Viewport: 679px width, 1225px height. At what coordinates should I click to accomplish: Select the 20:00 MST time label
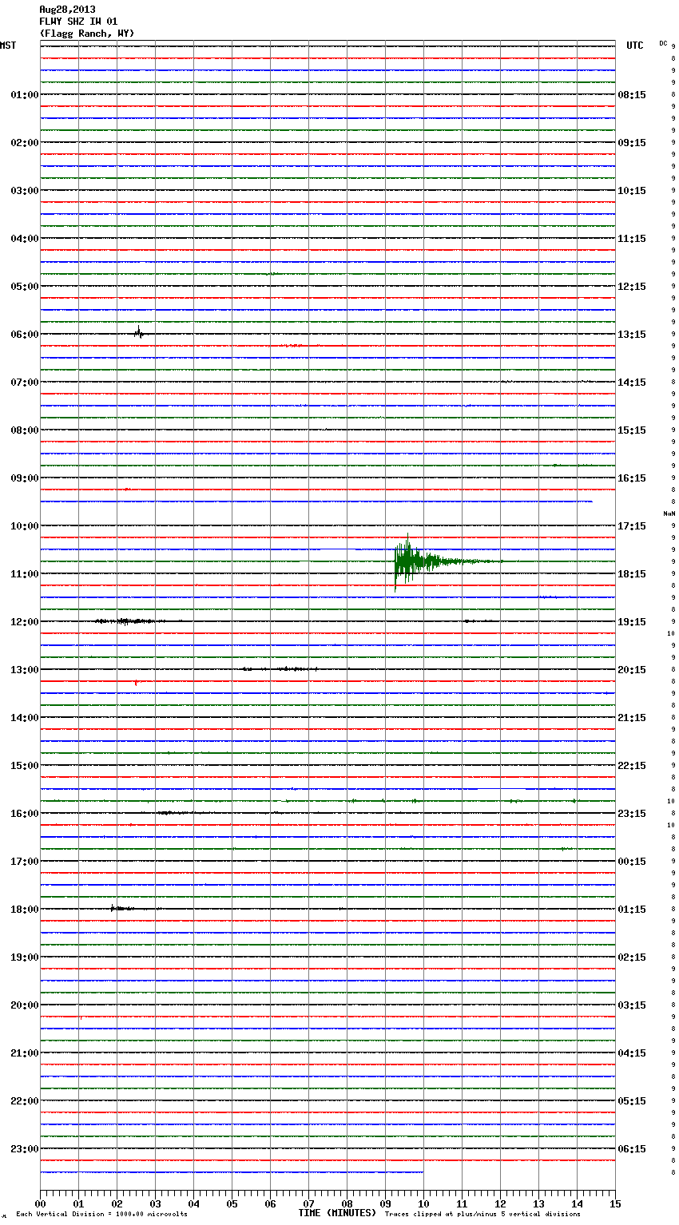point(24,1005)
